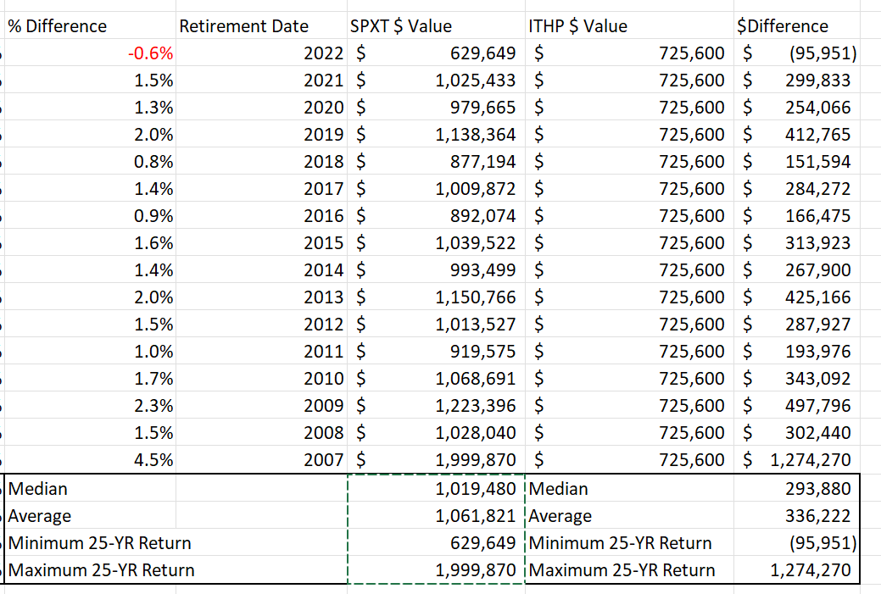Select SPXT value 979,665
The width and height of the screenshot is (881, 594).
436,108
